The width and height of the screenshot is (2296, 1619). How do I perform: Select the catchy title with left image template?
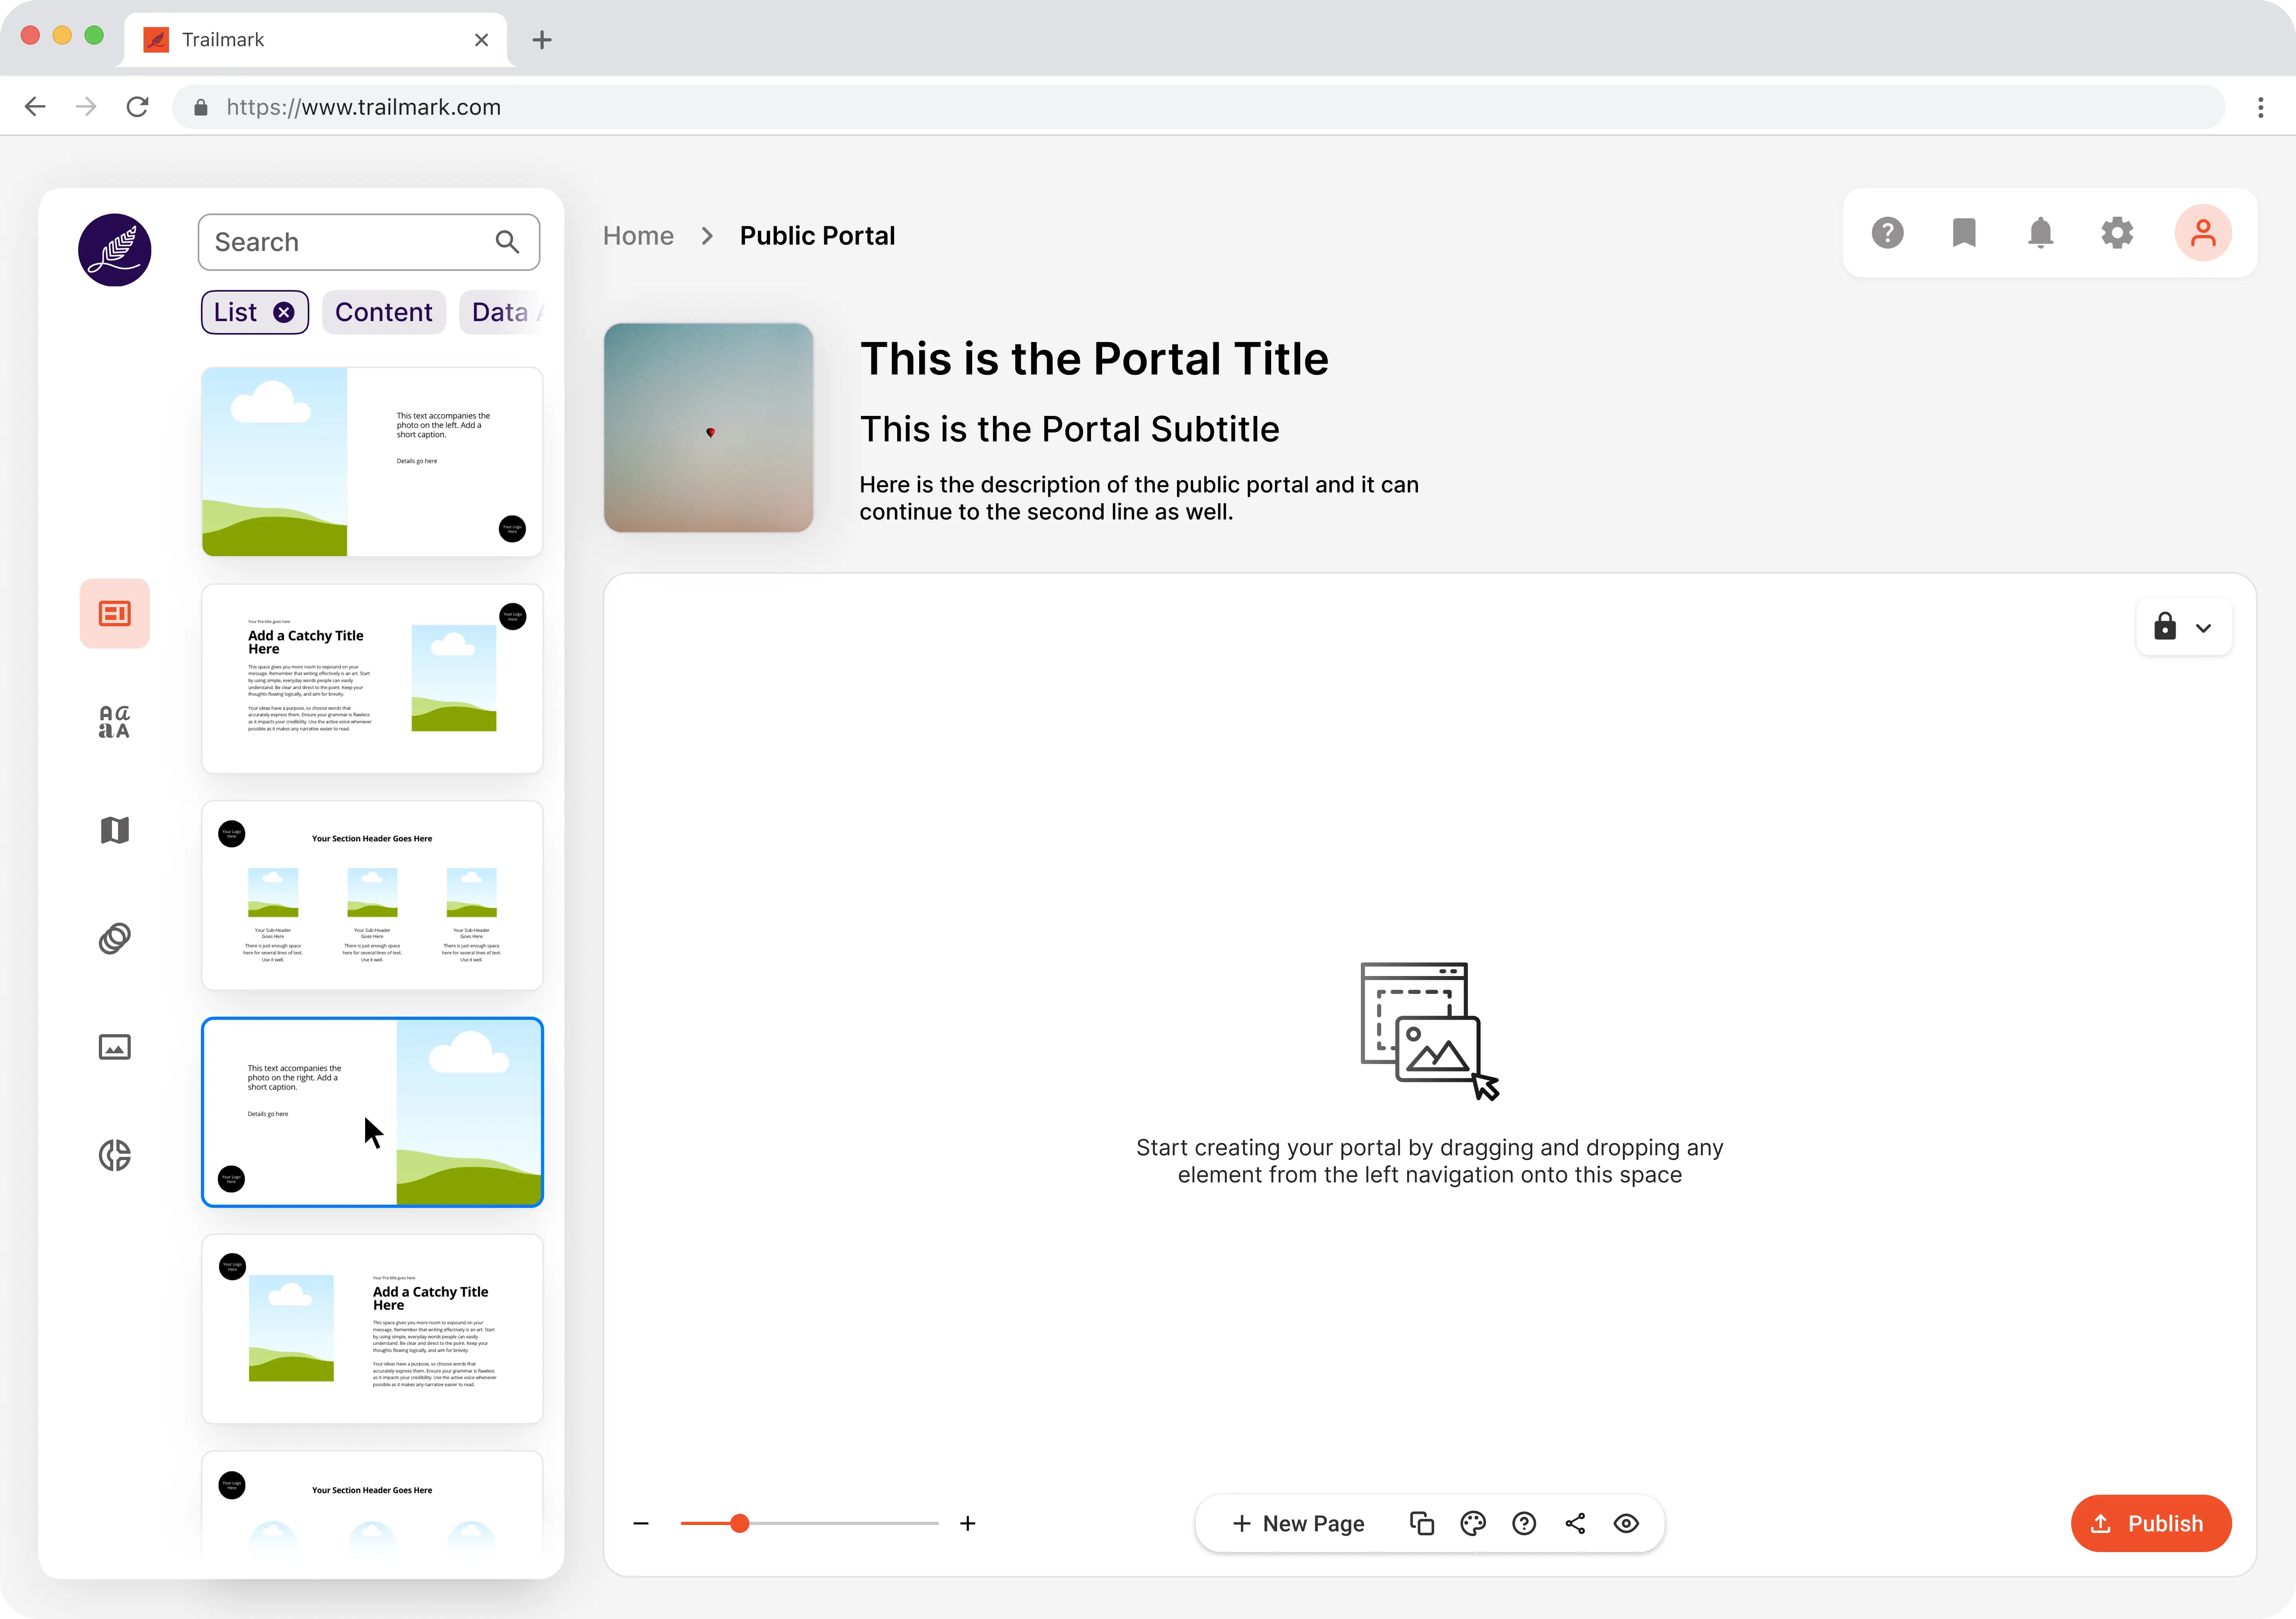[x=372, y=1329]
